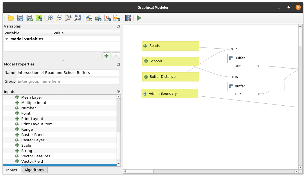Click the Open Model folder icon
The width and height of the screenshot is (306, 177).
click(11, 18)
